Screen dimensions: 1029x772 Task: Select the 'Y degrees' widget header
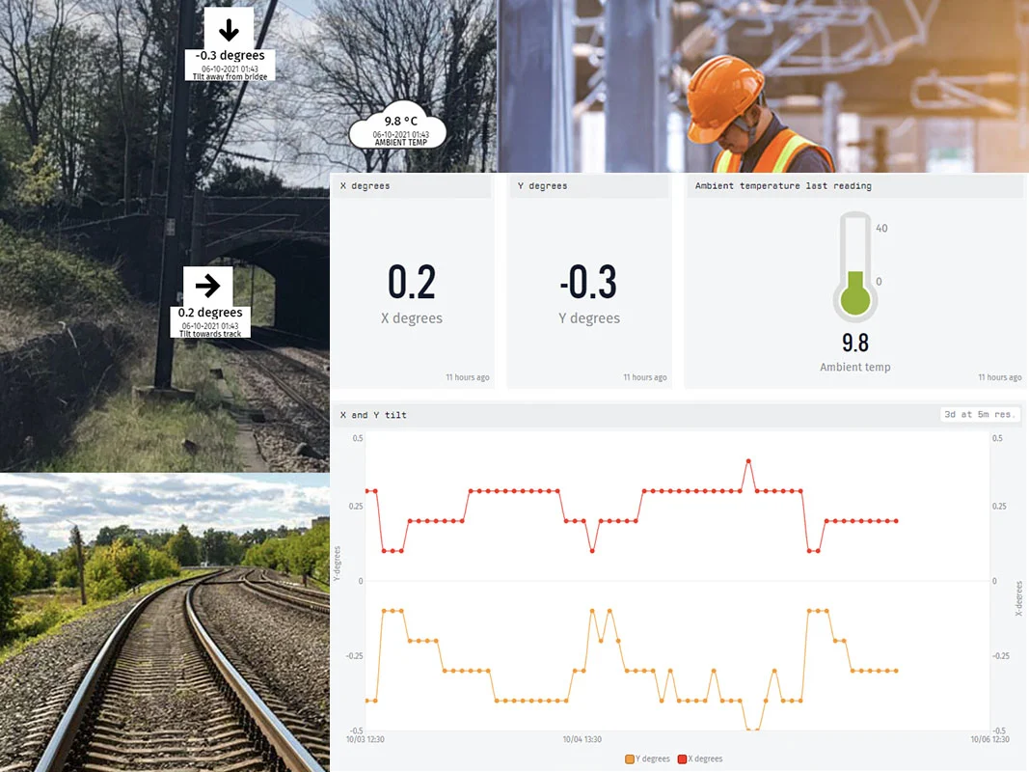click(588, 186)
